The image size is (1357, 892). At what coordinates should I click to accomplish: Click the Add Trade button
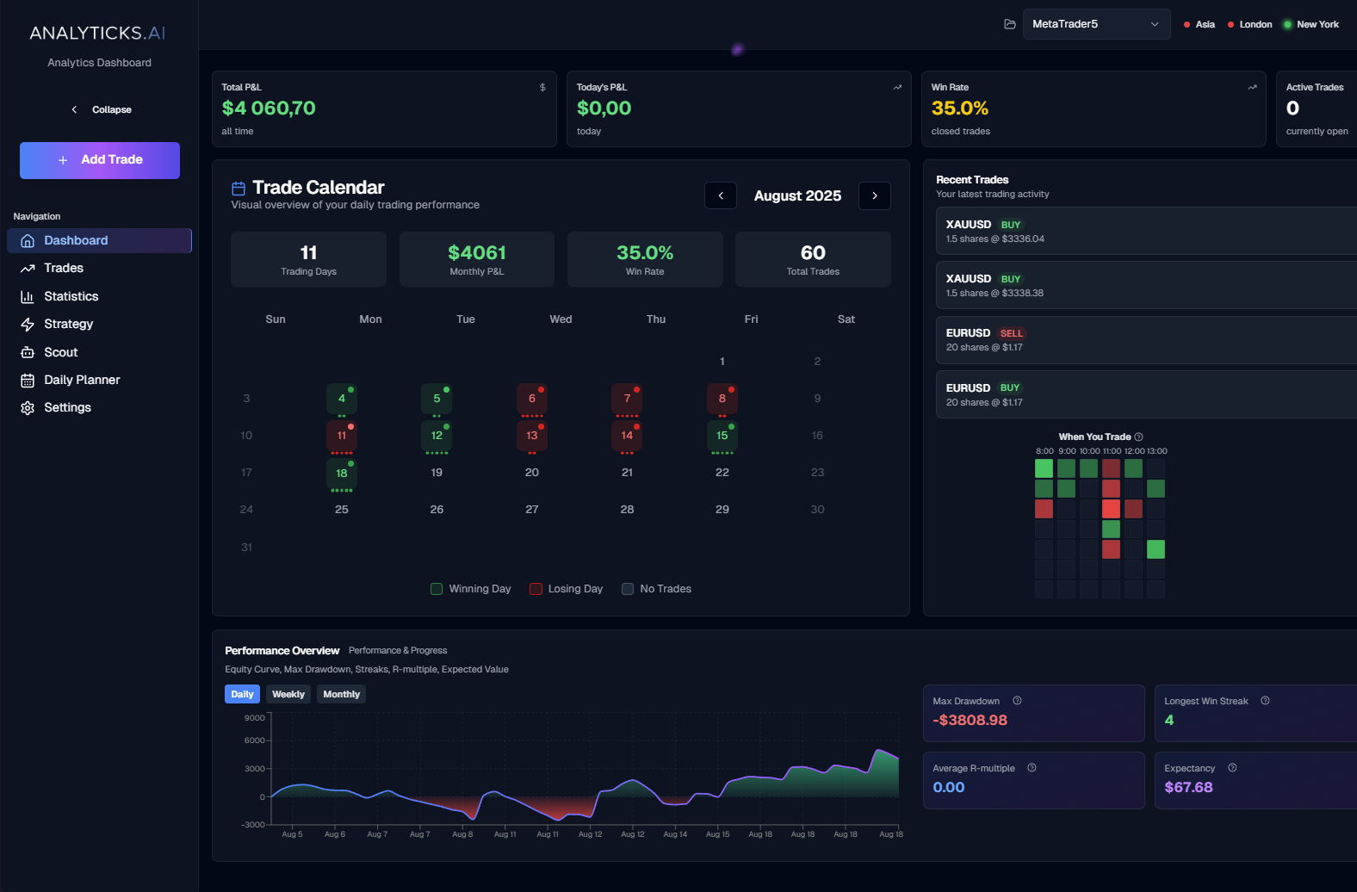100,160
